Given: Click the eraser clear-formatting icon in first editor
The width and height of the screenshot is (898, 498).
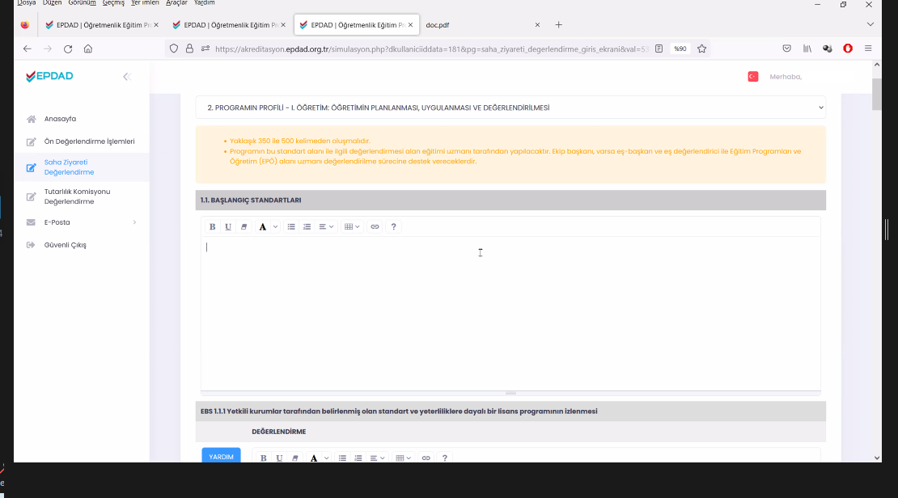Looking at the screenshot, I should (244, 227).
